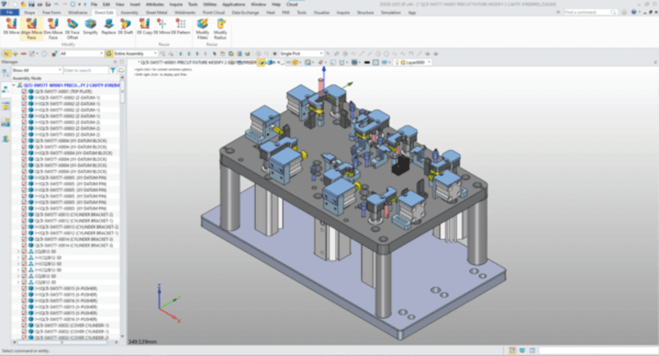Activate the DE Face Offset tool
659x356 pixels.
pos(72,26)
